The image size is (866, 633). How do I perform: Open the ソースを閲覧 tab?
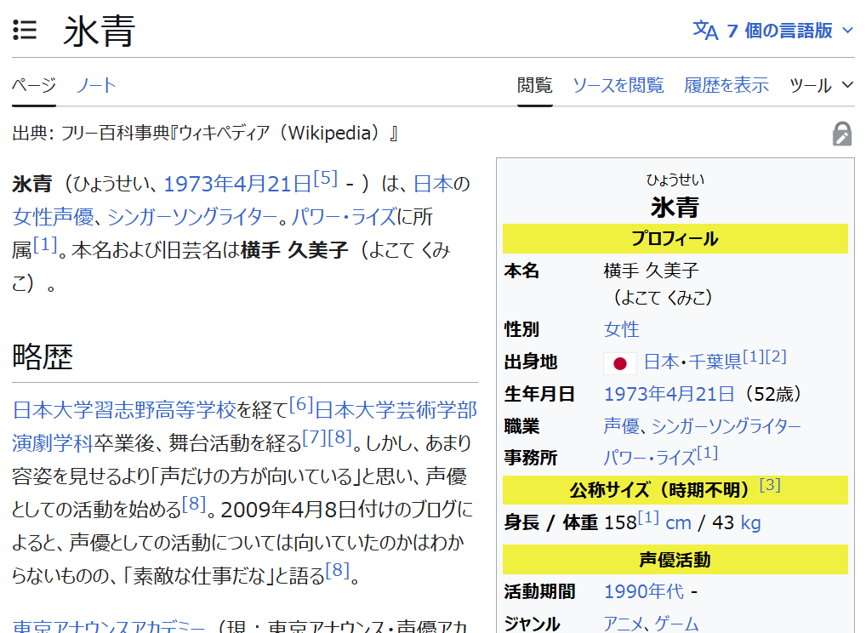[618, 85]
